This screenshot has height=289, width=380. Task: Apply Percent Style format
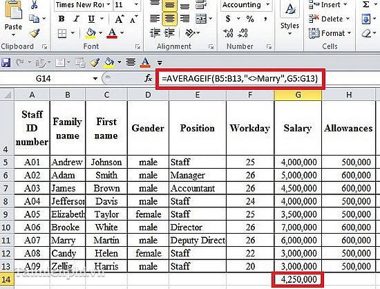click(250, 19)
